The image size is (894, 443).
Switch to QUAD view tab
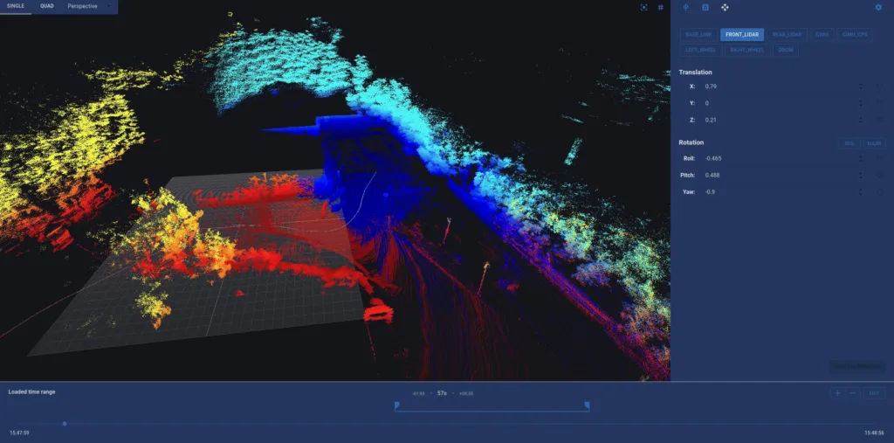[x=47, y=6]
